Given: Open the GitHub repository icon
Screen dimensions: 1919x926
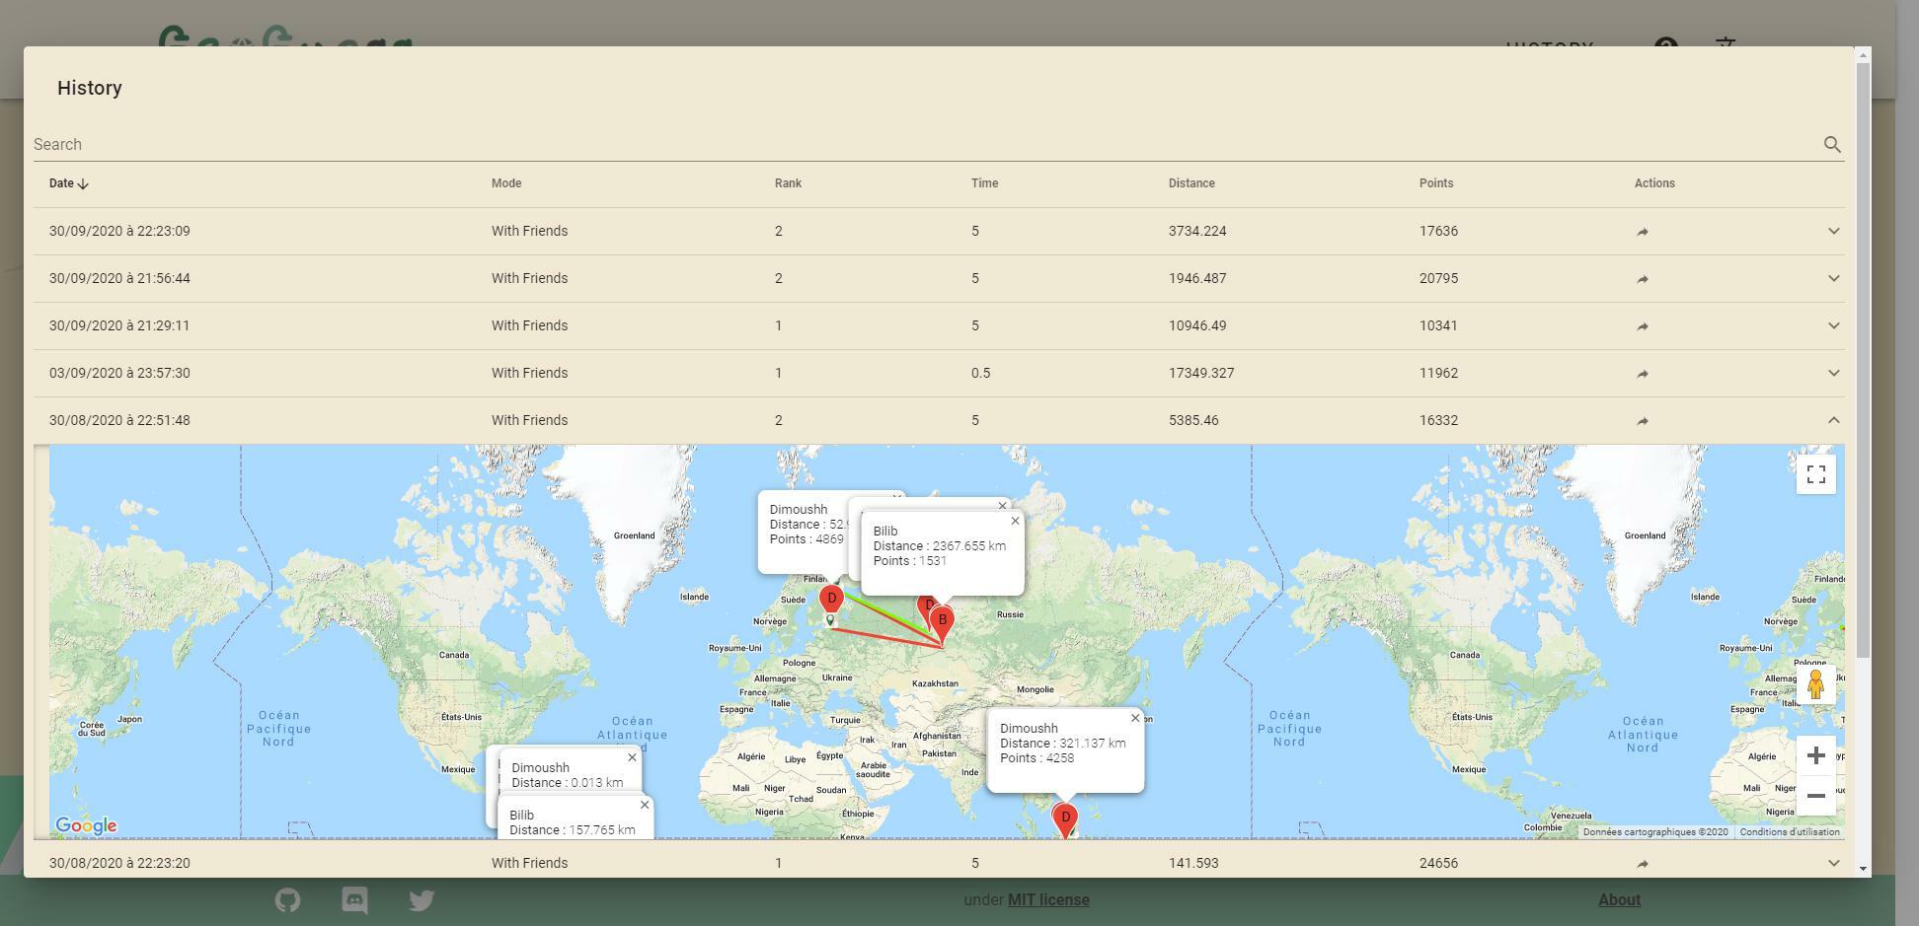Looking at the screenshot, I should 287,899.
